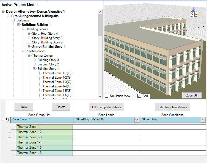Expand Story: Building Story 1
The width and height of the screenshot is (207, 163).
click(x=29, y=46)
